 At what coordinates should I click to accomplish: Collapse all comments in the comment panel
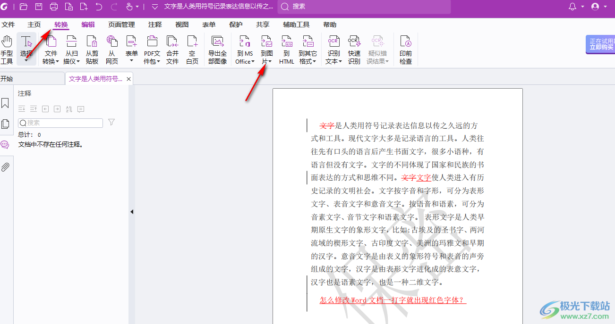[x=34, y=109]
